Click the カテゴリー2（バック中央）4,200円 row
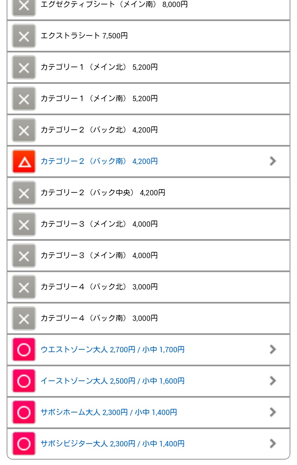 tap(103, 192)
